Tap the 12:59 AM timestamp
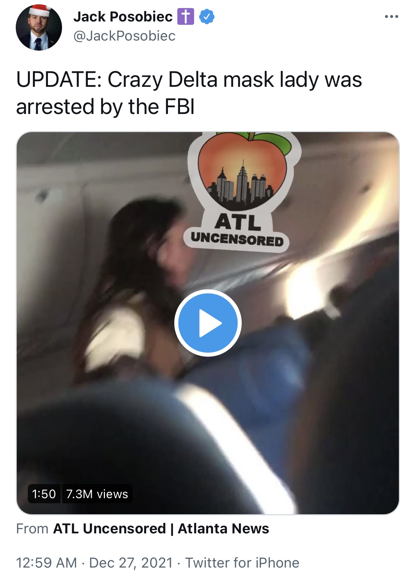Image resolution: width=416 pixels, height=585 pixels. point(47,563)
